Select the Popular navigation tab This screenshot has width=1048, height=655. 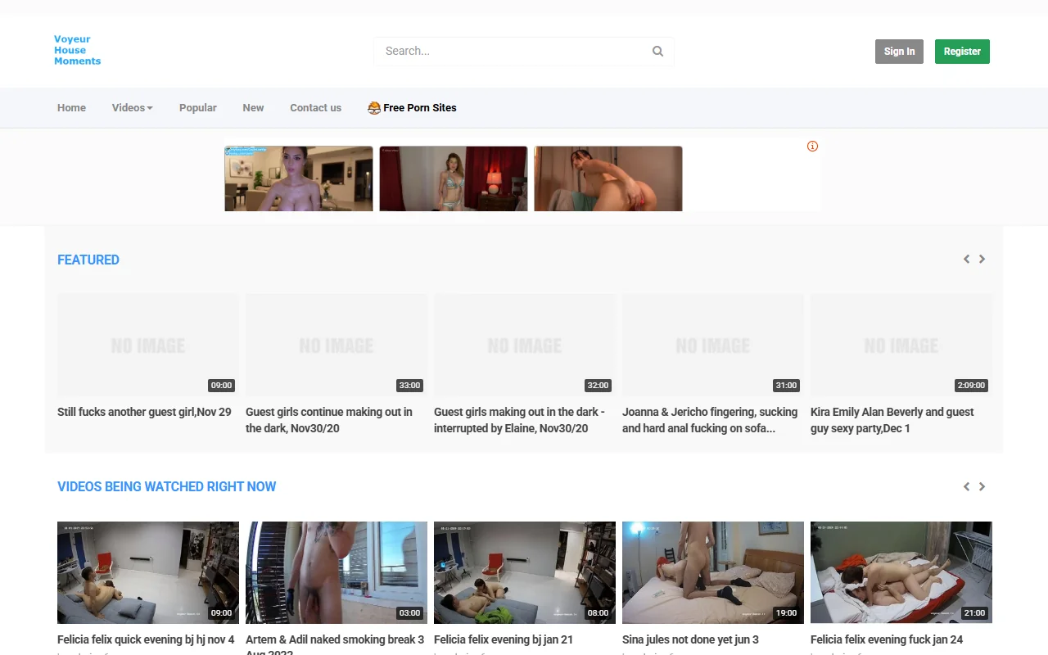(197, 107)
